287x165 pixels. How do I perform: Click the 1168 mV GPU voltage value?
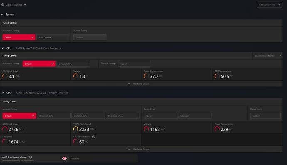157,129
